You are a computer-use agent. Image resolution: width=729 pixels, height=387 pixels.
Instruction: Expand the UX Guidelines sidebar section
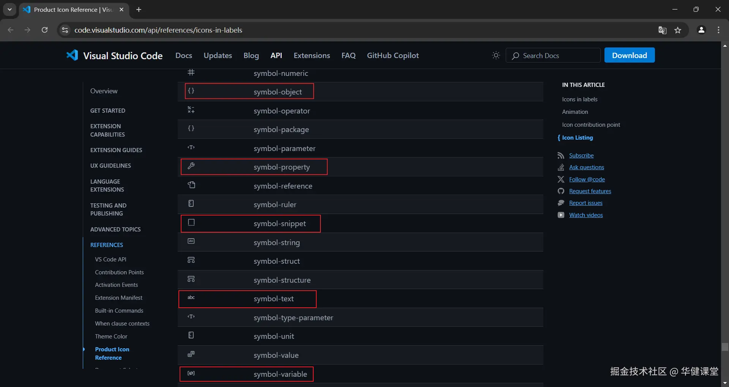pos(110,166)
